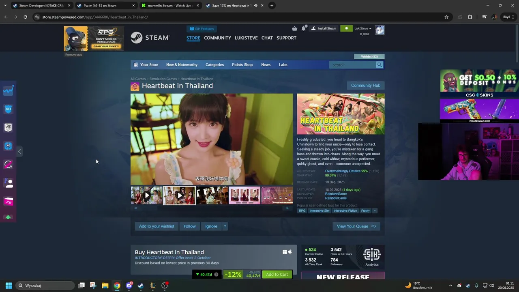Open the LukiSteve account dropdown

coord(362,28)
